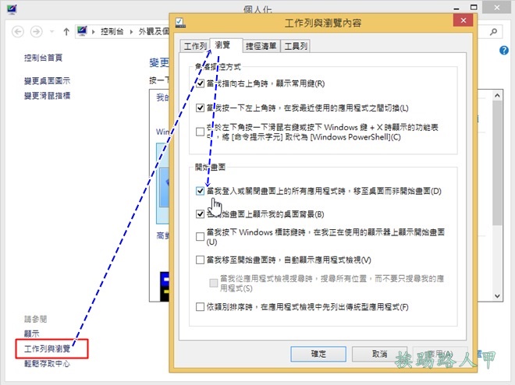Enable '自動顯示應用程式檢視' checkbox
The height and width of the screenshot is (385, 515).
201,260
